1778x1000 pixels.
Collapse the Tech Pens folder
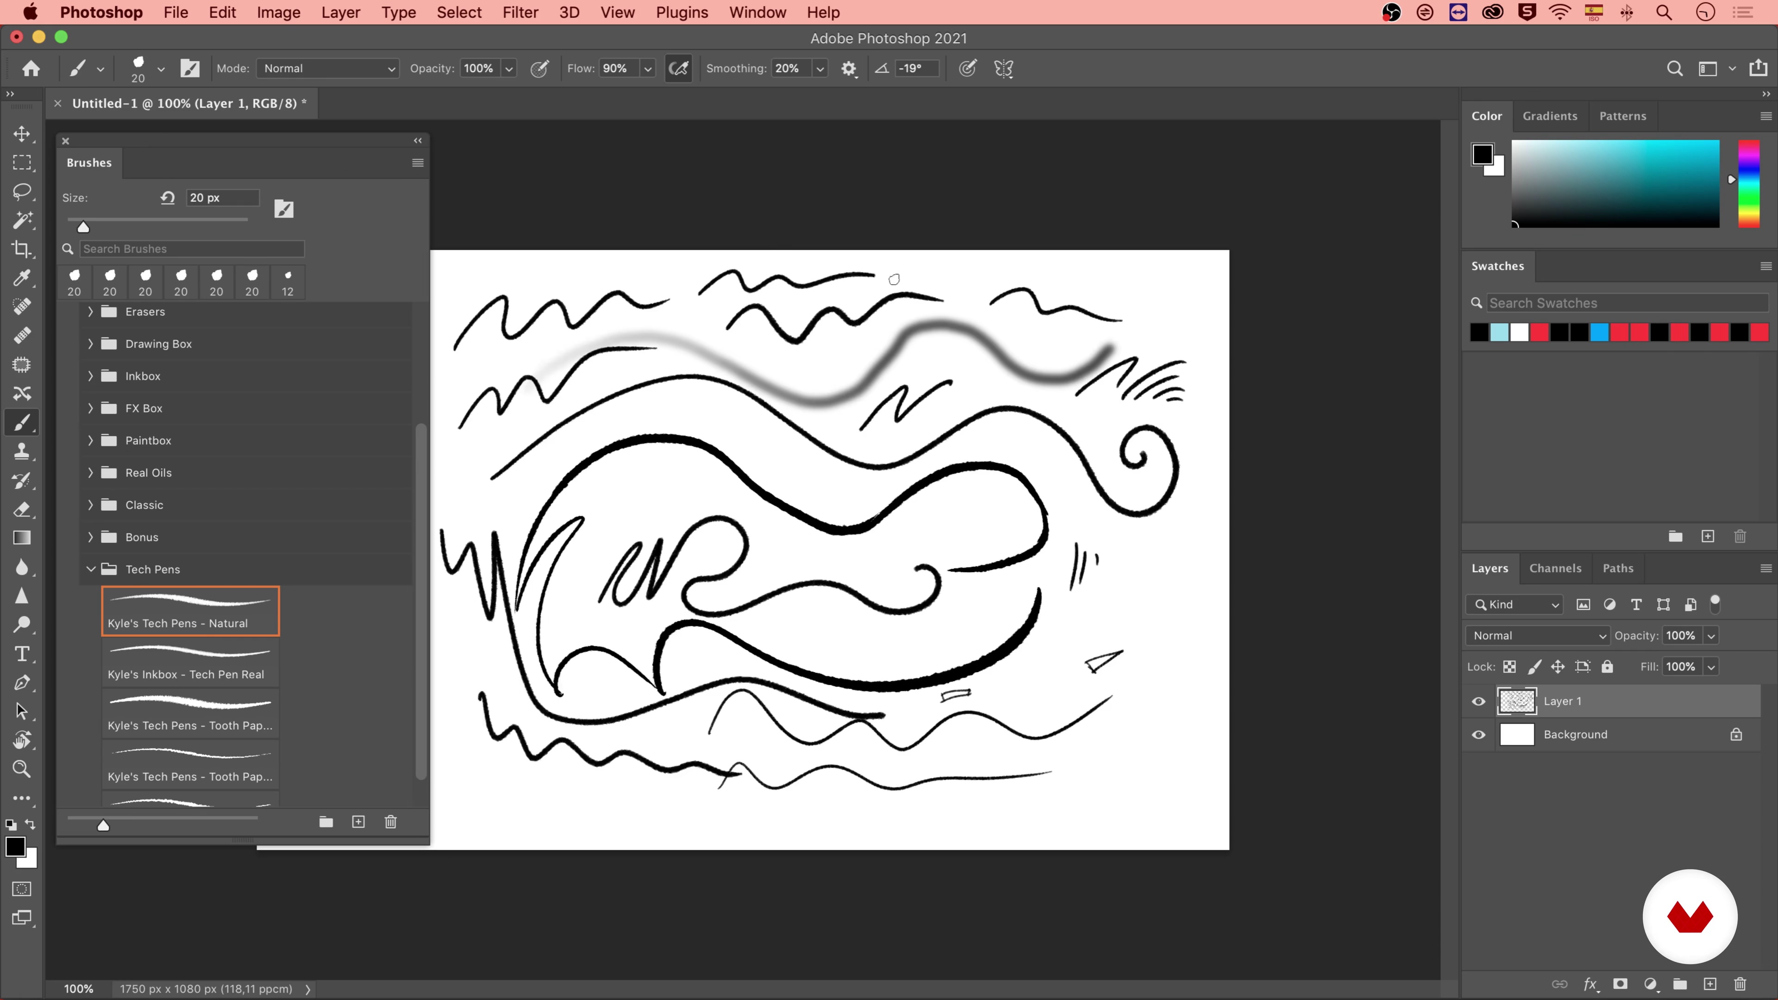point(90,569)
